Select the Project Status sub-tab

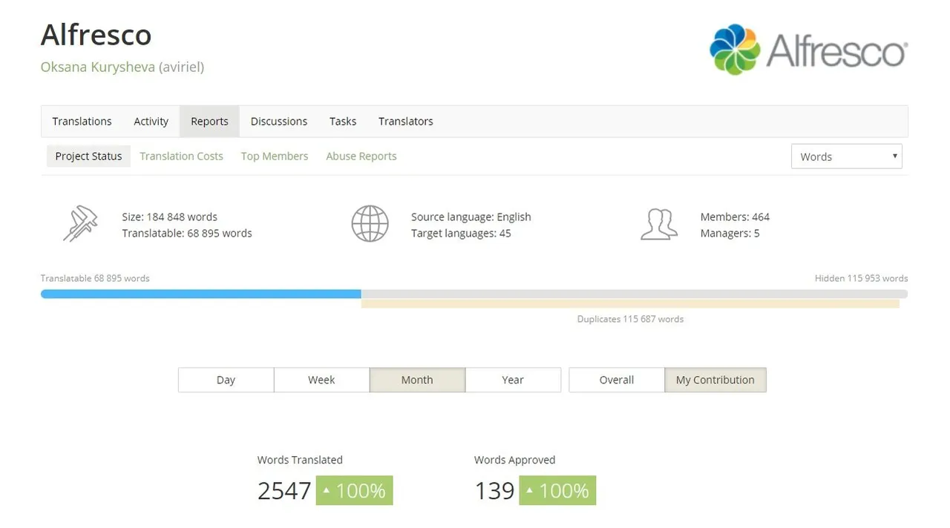click(88, 156)
